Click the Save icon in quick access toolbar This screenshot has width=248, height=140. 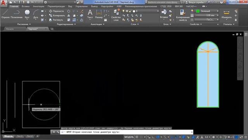click(x=19, y=2)
